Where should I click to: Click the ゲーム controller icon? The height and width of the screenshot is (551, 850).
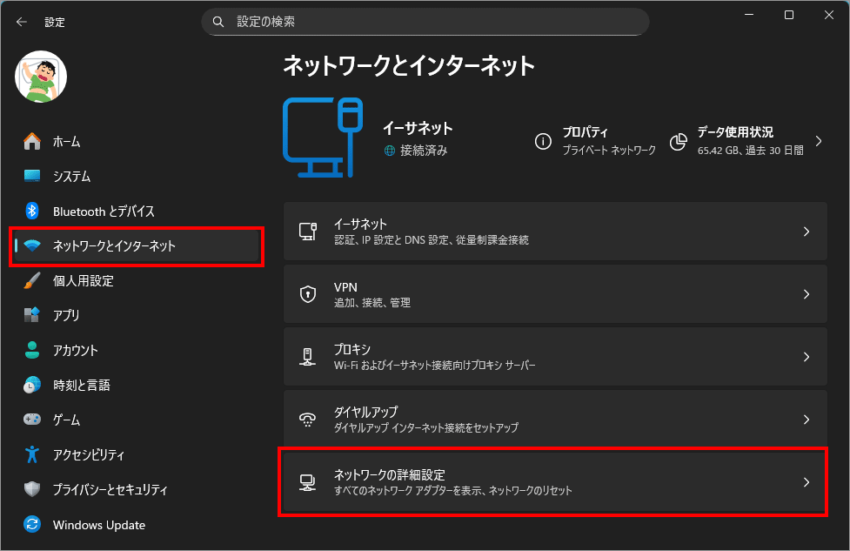[x=32, y=420]
